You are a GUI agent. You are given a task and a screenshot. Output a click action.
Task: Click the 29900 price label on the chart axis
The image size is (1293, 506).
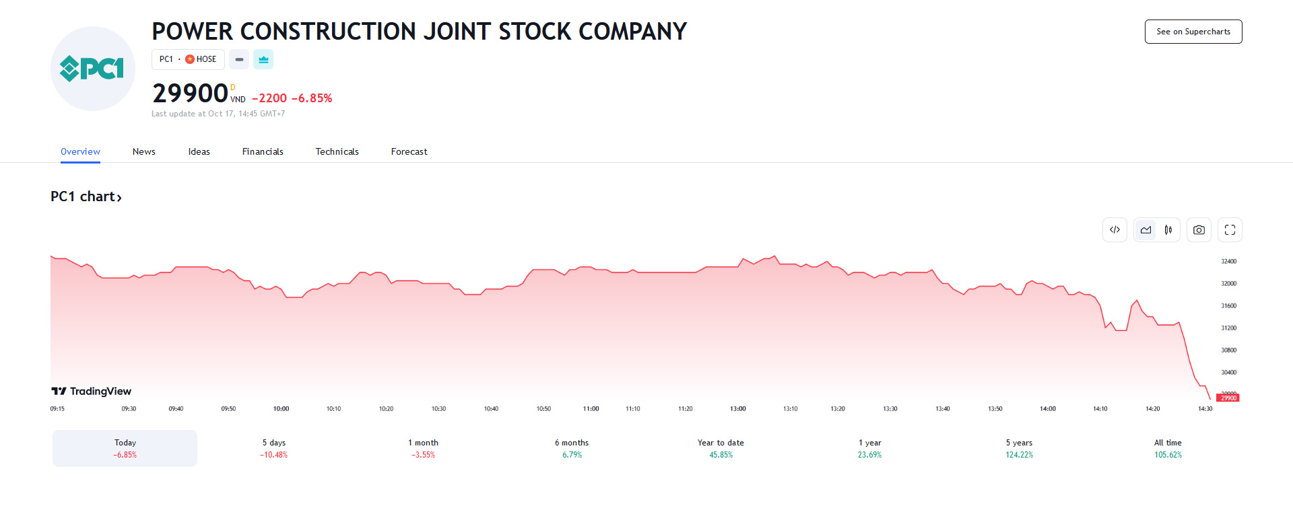(x=1228, y=398)
